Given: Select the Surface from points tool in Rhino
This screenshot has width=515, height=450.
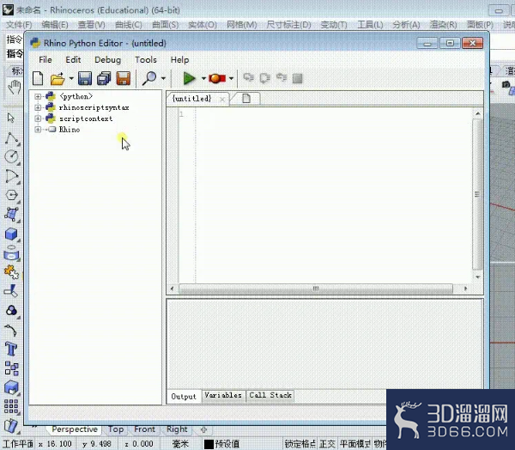Looking at the screenshot, I should point(12,215).
